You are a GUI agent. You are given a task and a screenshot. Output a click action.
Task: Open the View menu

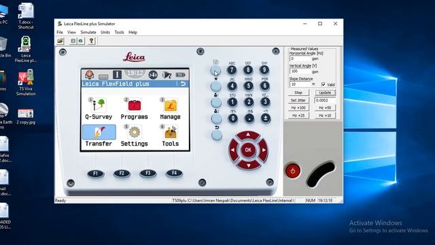(71, 32)
